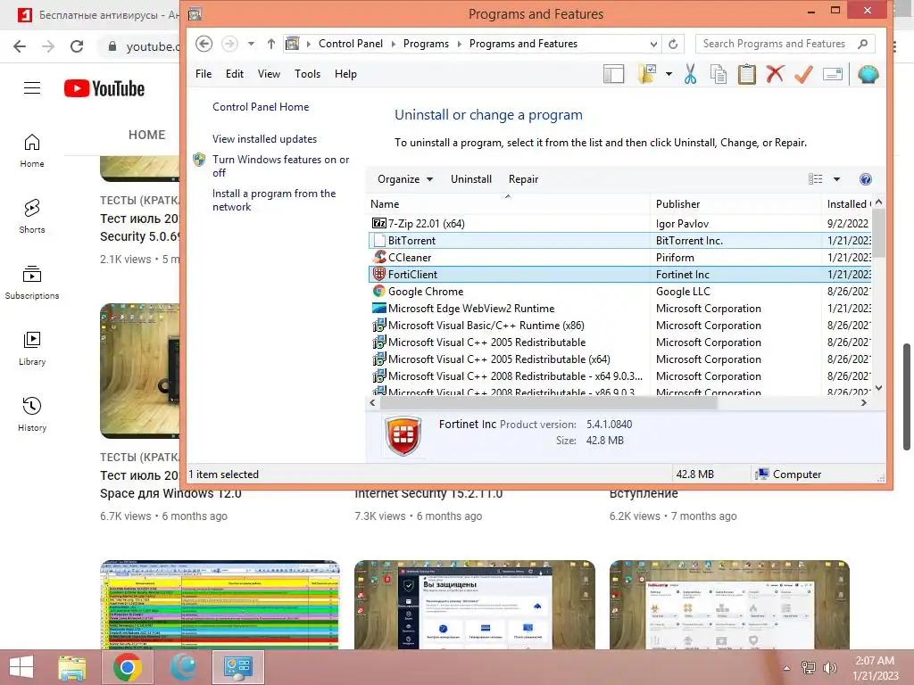Expand the address bar history dropdown
The height and width of the screenshot is (685, 914).
click(653, 45)
